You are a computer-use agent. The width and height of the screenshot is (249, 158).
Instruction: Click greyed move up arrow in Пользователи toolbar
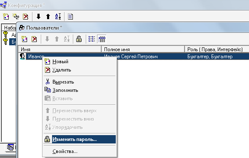pyautogui.click(x=57, y=39)
